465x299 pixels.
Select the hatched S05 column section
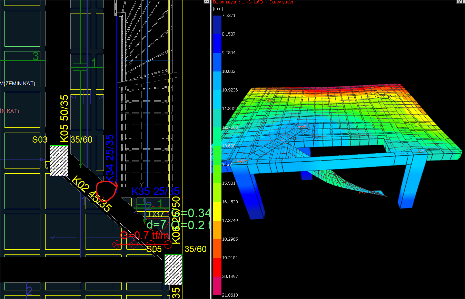(x=173, y=270)
